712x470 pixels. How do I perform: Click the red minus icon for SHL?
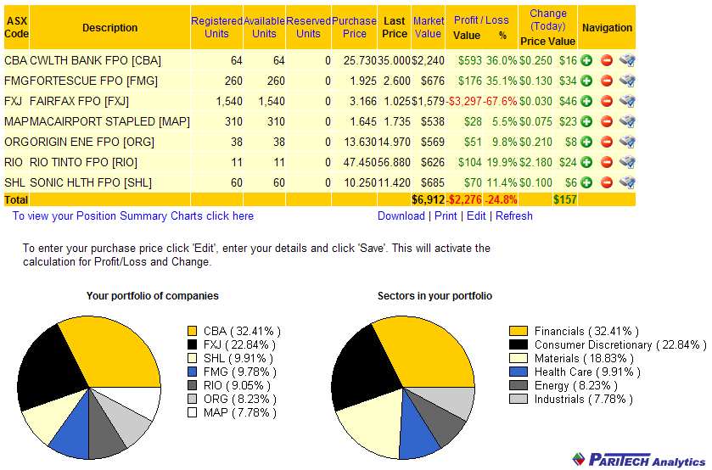pyautogui.click(x=607, y=182)
